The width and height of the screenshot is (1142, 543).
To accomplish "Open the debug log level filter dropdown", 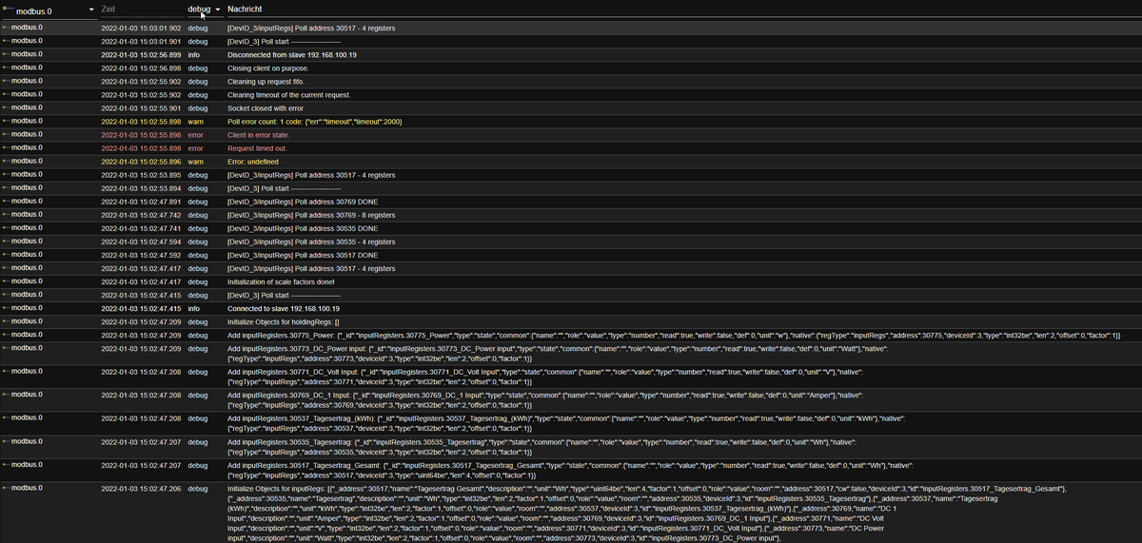I will point(204,10).
